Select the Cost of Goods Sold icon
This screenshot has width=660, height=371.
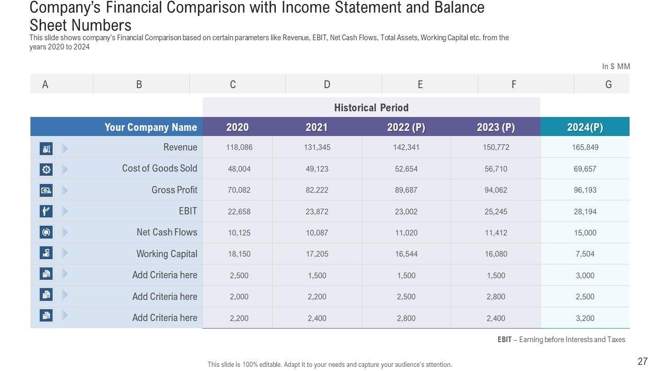tap(46, 169)
